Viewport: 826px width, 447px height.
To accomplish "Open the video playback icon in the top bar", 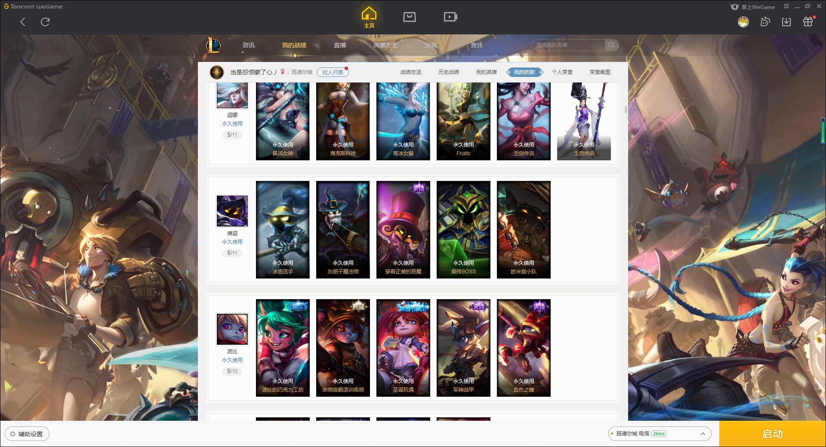I will click(x=450, y=17).
